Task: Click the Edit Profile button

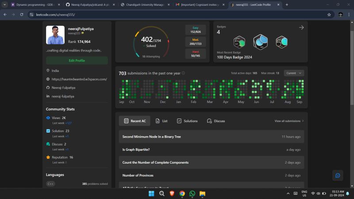Action: point(77,61)
